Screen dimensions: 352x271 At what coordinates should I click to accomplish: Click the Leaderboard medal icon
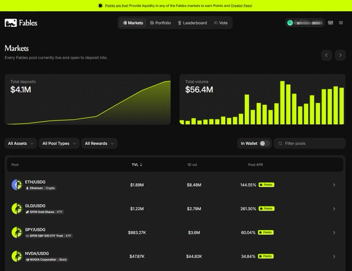click(180, 23)
